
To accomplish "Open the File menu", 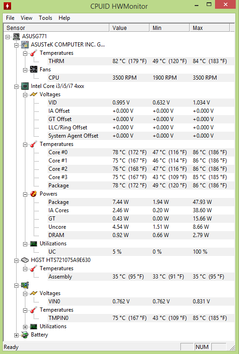I will 10,18.
